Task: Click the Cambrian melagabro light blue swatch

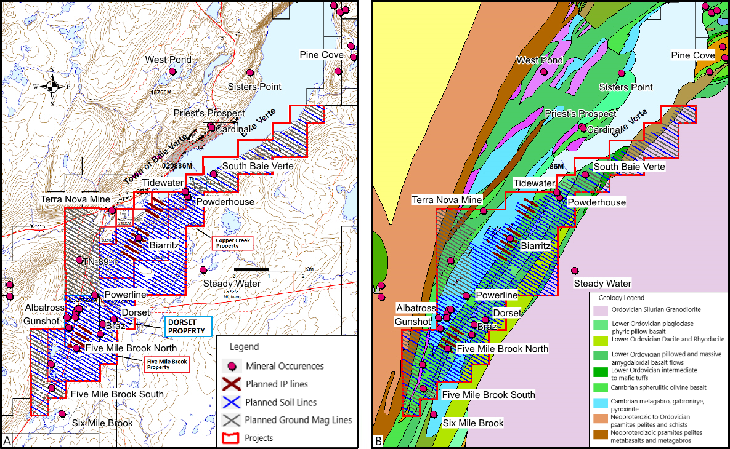Action: pos(601,402)
